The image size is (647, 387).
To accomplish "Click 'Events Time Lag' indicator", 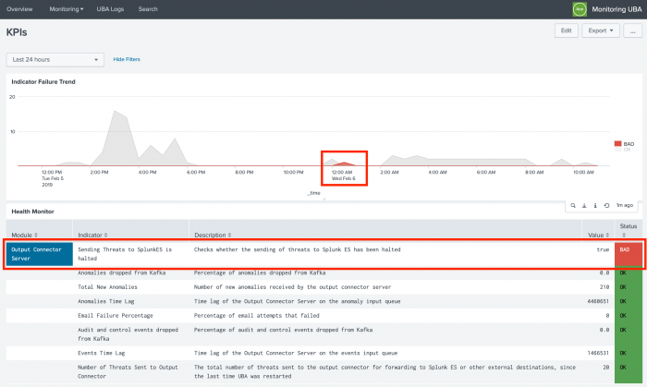I will pos(101,353).
